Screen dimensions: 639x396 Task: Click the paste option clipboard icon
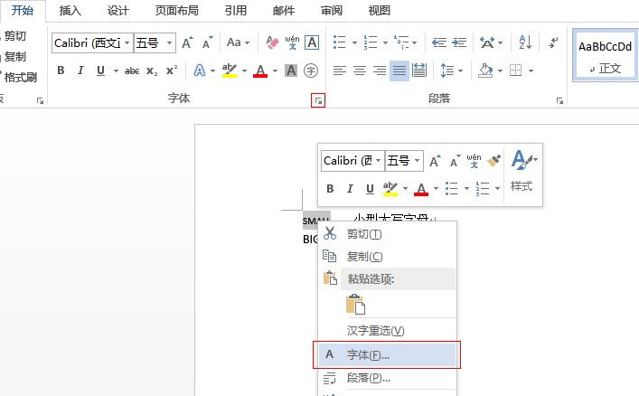[355, 305]
